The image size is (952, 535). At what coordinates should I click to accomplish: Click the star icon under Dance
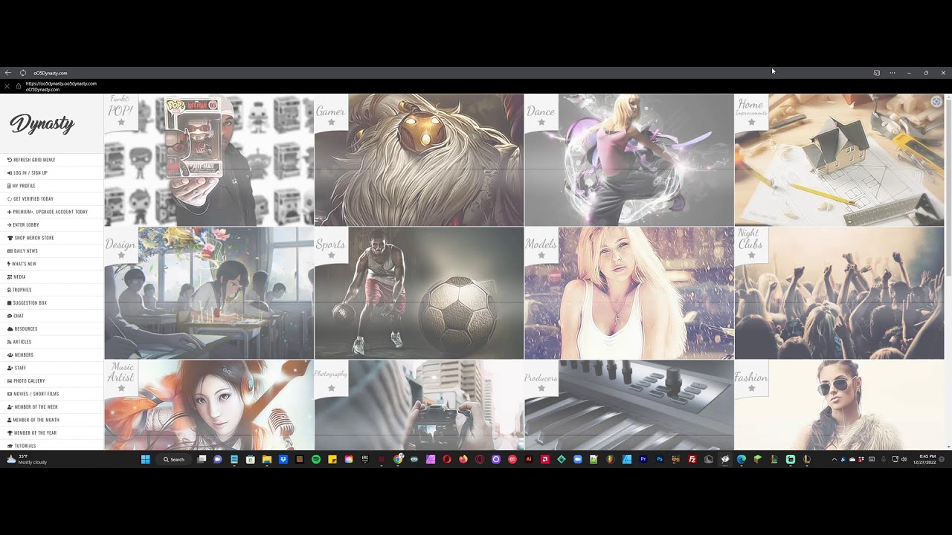541,122
